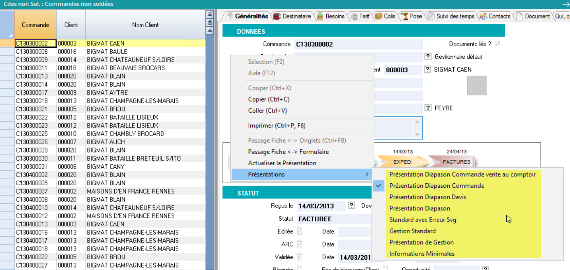Image resolution: width=570 pixels, height=270 pixels.
Task: Open the date picker next to Reçue le
Action: tap(351, 206)
